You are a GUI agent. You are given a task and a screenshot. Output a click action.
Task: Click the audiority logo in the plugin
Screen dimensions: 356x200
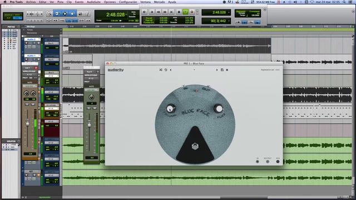pos(116,70)
